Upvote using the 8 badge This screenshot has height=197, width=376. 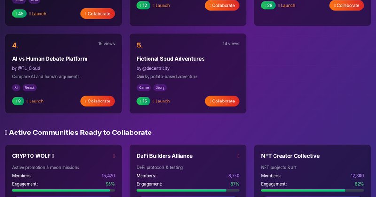18,101
